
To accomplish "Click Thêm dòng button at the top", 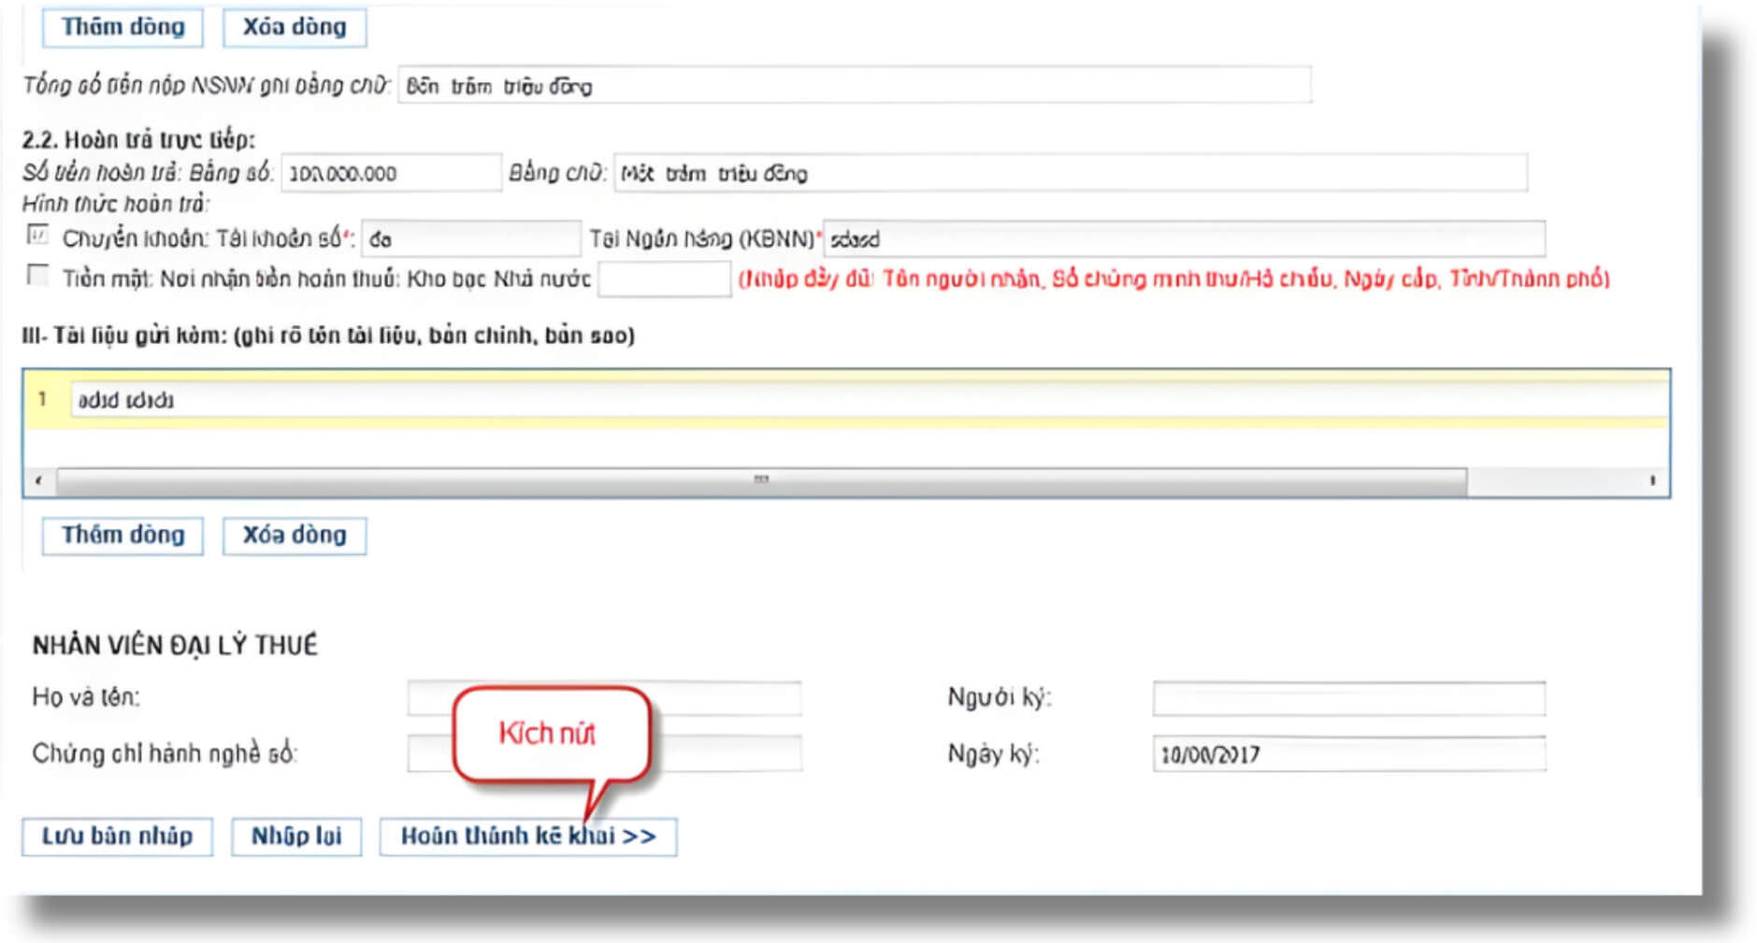I will [x=122, y=27].
